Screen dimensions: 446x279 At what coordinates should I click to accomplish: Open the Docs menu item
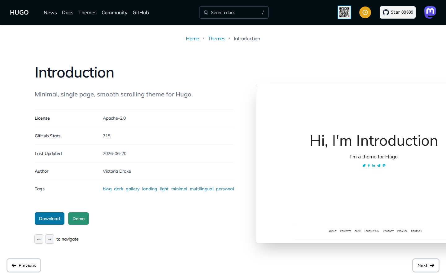coord(68,12)
